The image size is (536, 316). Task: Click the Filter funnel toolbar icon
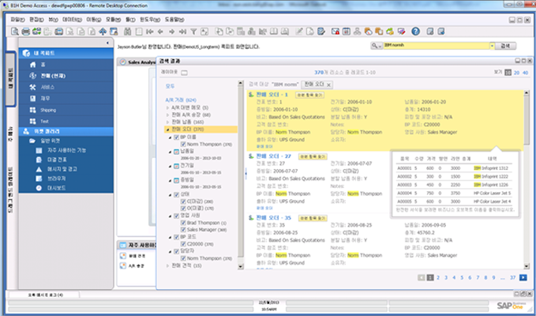[x=193, y=32]
